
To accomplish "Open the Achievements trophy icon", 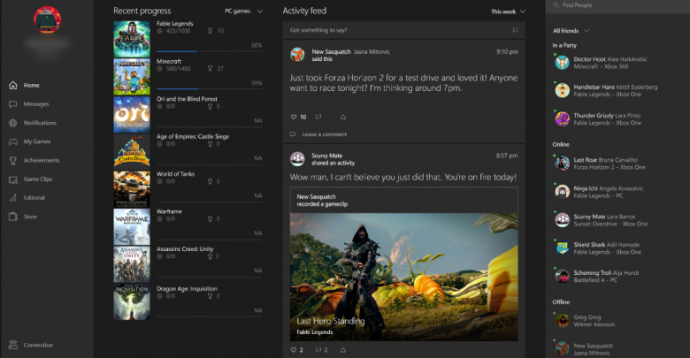I will click(13, 161).
